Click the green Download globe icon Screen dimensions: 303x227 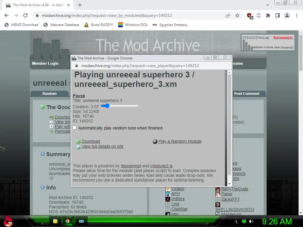[x=78, y=142]
